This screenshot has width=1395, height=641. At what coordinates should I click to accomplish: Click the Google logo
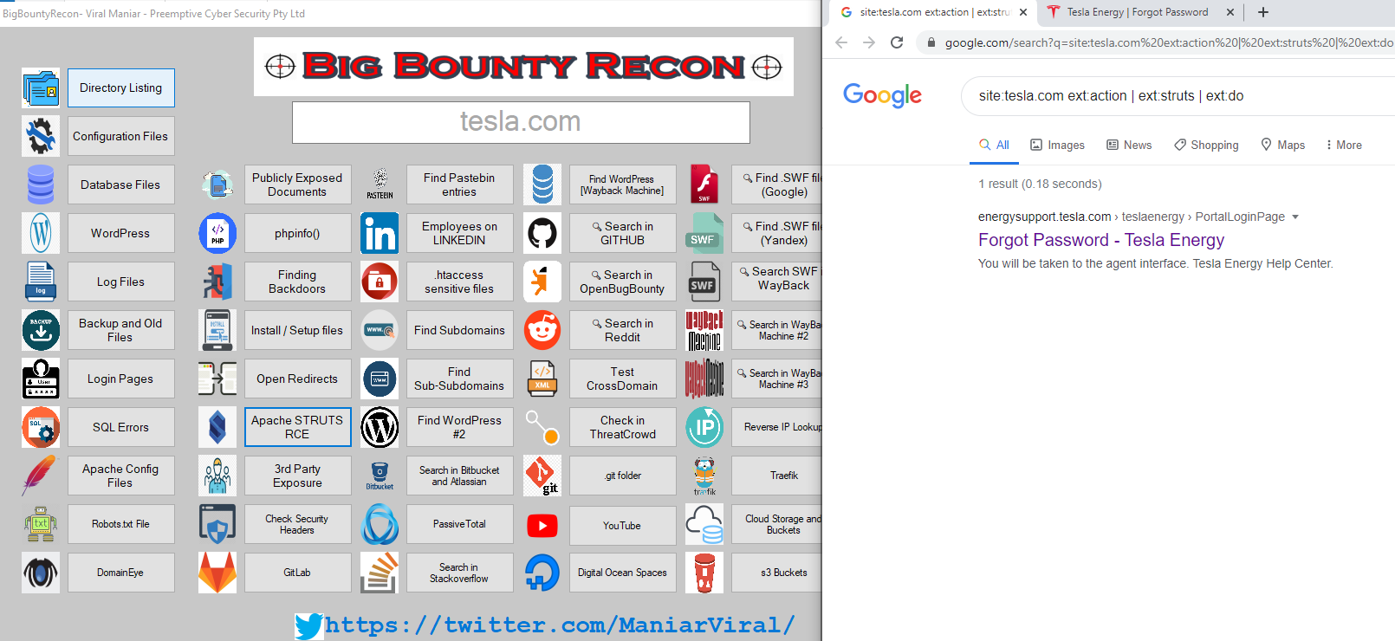(x=882, y=95)
